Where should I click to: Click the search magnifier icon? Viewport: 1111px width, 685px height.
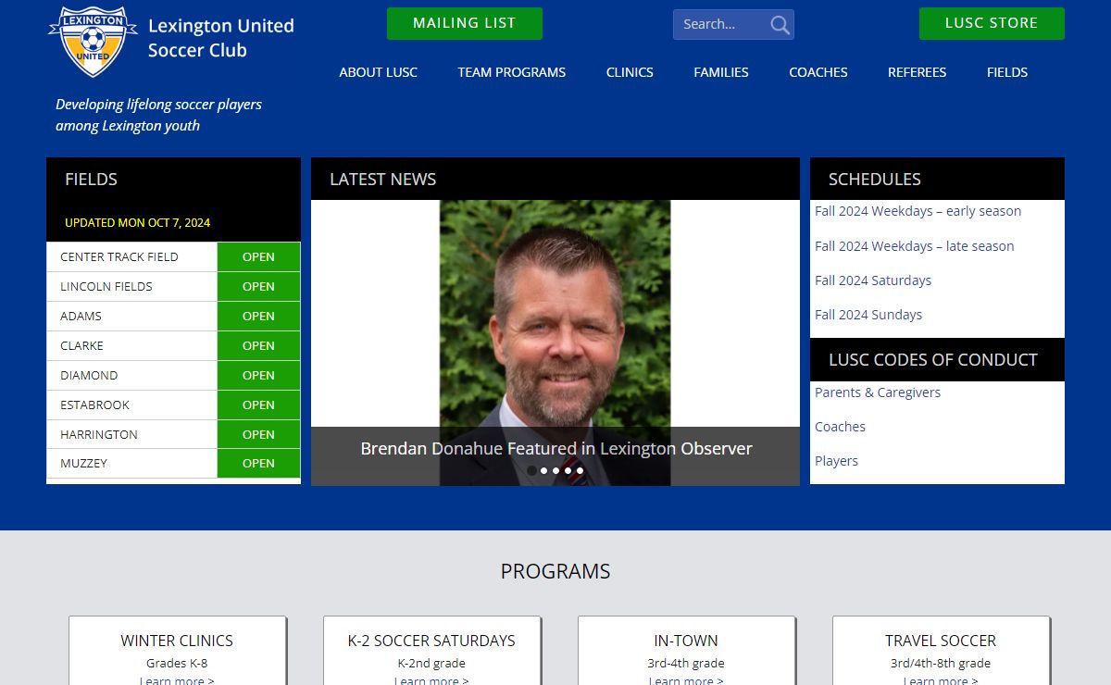coord(780,25)
